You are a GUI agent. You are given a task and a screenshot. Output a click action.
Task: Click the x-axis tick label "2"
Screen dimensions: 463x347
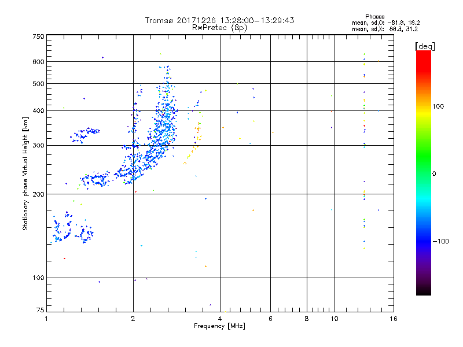click(x=133, y=319)
